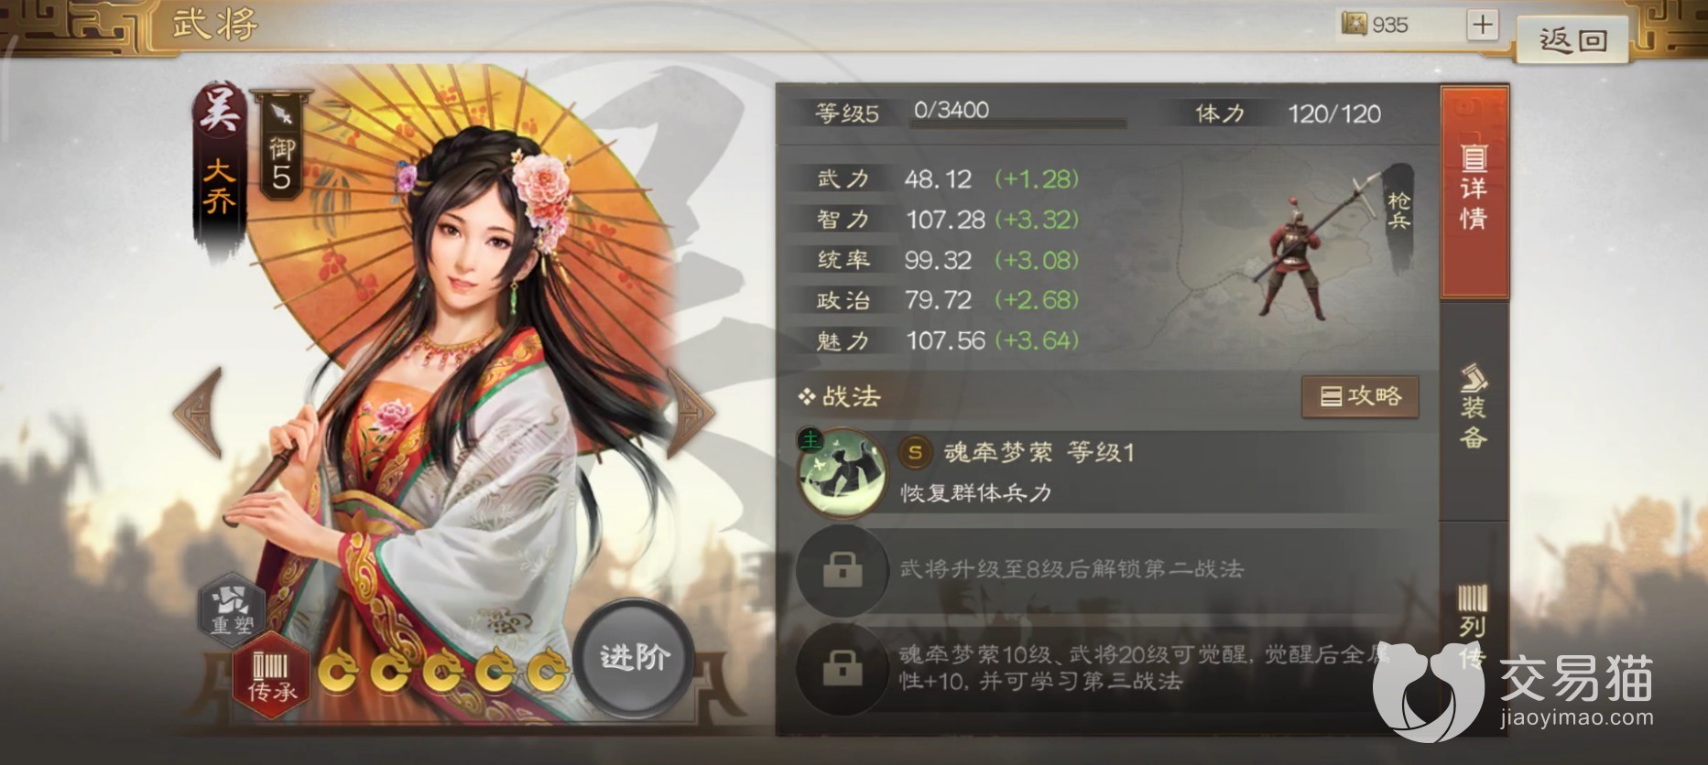Tap the first gold star coin
Image resolution: width=1708 pixels, height=765 pixels.
(339, 673)
